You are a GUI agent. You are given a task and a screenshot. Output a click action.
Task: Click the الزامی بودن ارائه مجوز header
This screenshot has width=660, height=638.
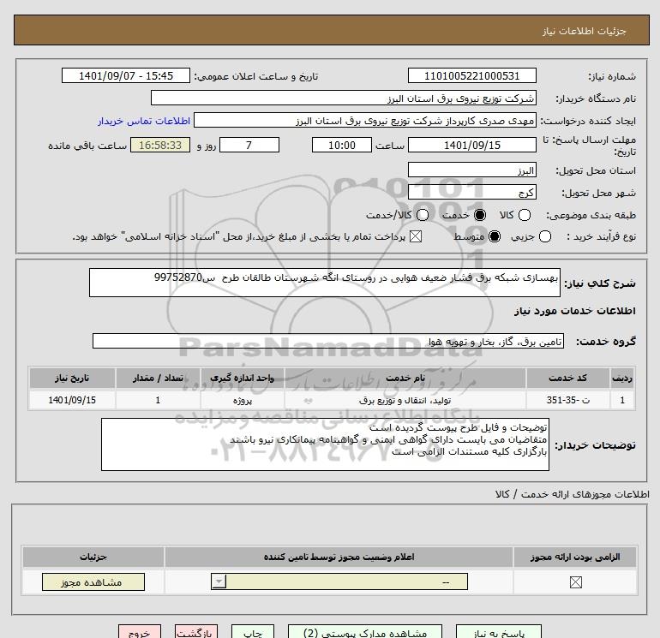[x=575, y=557]
